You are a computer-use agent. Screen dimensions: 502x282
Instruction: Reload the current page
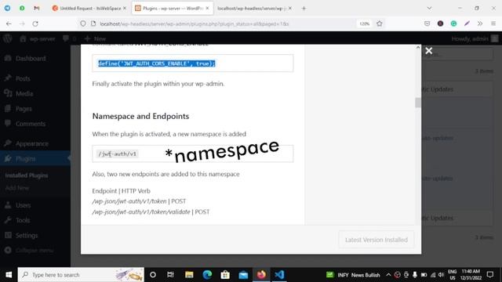tap(35, 23)
